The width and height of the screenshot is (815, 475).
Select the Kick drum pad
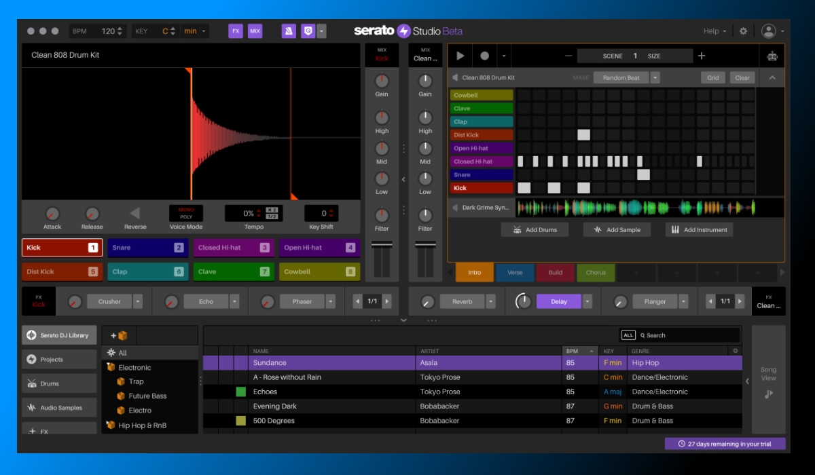pyautogui.click(x=62, y=248)
